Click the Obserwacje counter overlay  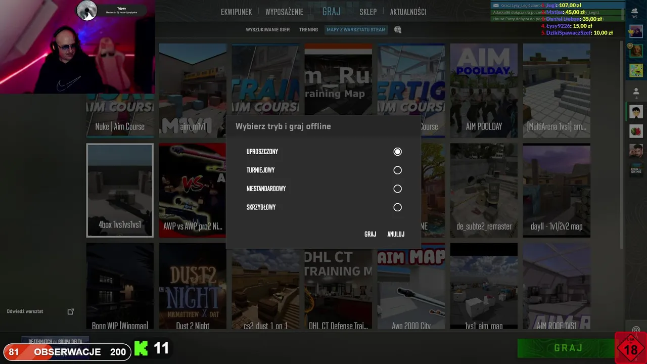(67, 352)
